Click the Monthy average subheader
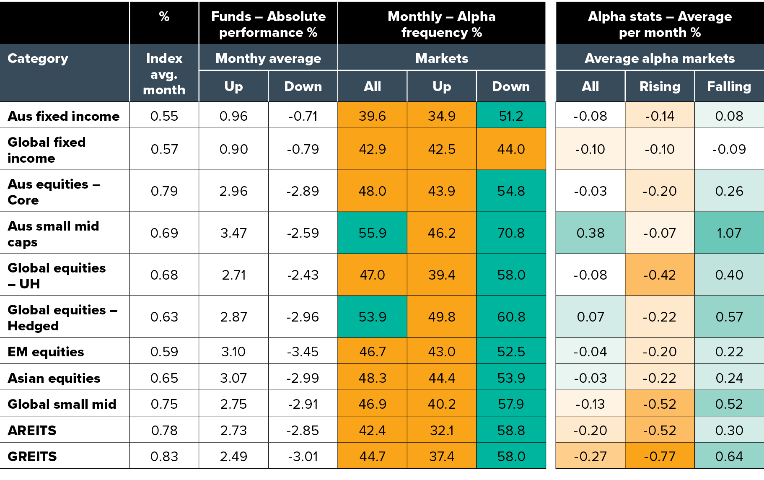This screenshot has height=480, width=764. click(268, 58)
